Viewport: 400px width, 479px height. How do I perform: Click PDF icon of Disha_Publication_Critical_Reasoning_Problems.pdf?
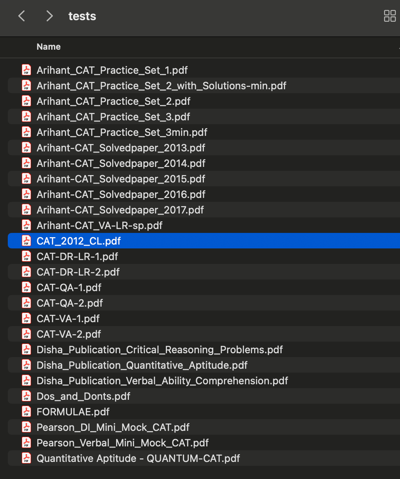coord(26,349)
